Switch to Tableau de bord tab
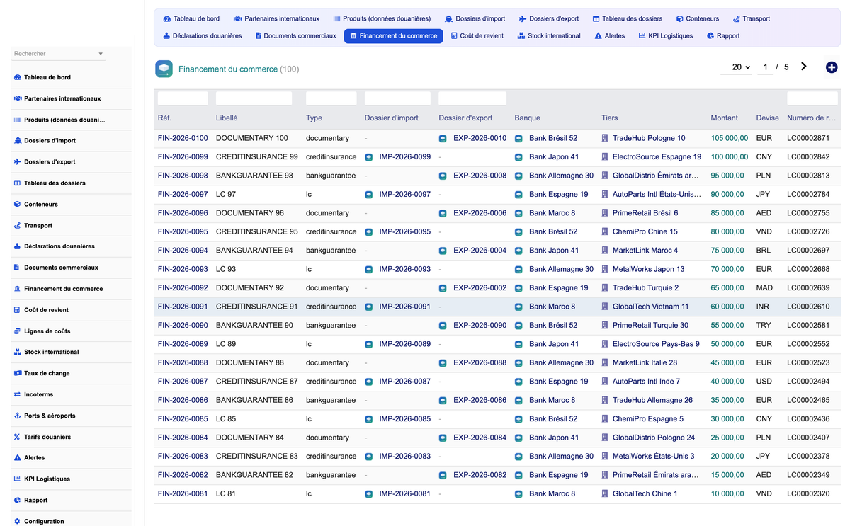 [191, 19]
